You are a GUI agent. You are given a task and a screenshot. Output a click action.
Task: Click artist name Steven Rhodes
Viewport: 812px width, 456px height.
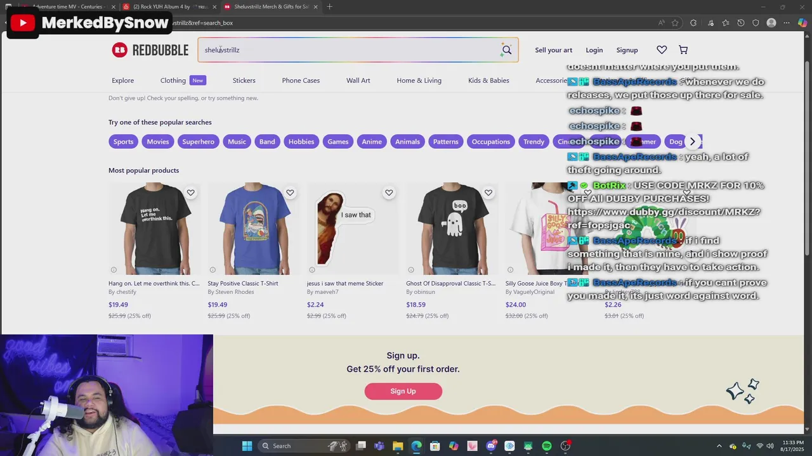(x=235, y=292)
